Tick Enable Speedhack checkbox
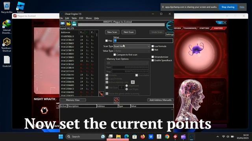The width and height of the screenshot is (252, 141). pyautogui.click(x=153, y=60)
